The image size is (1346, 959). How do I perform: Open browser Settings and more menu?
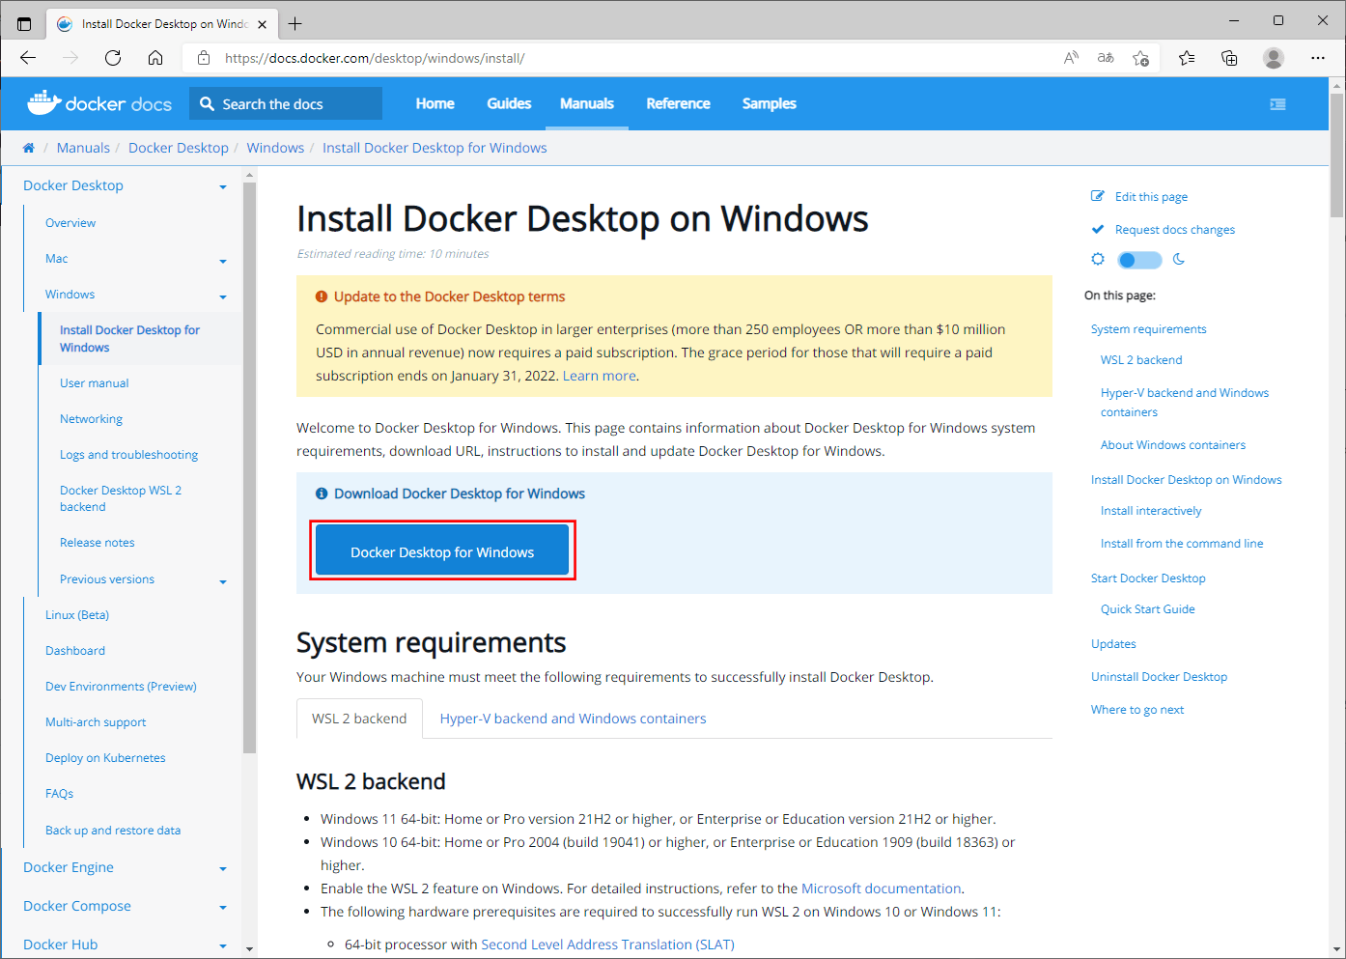(x=1318, y=58)
